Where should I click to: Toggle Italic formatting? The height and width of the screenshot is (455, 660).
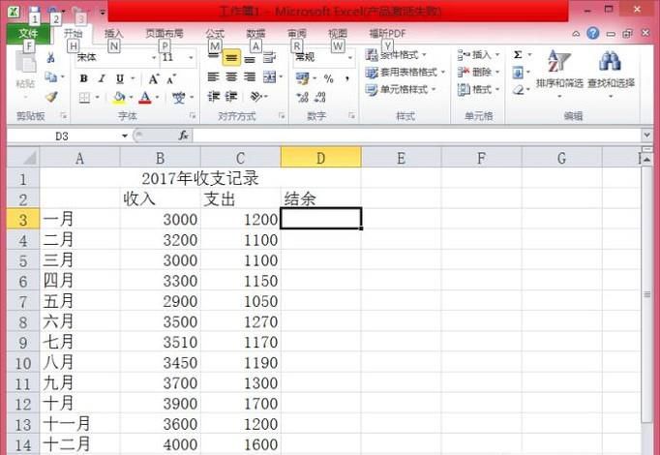(x=100, y=78)
